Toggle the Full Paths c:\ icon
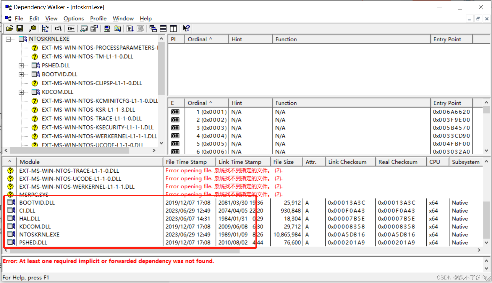The image size is (492, 283). click(58, 28)
